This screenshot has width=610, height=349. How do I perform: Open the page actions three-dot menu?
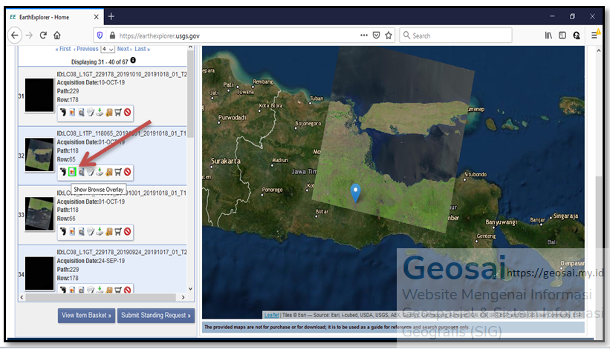364,36
